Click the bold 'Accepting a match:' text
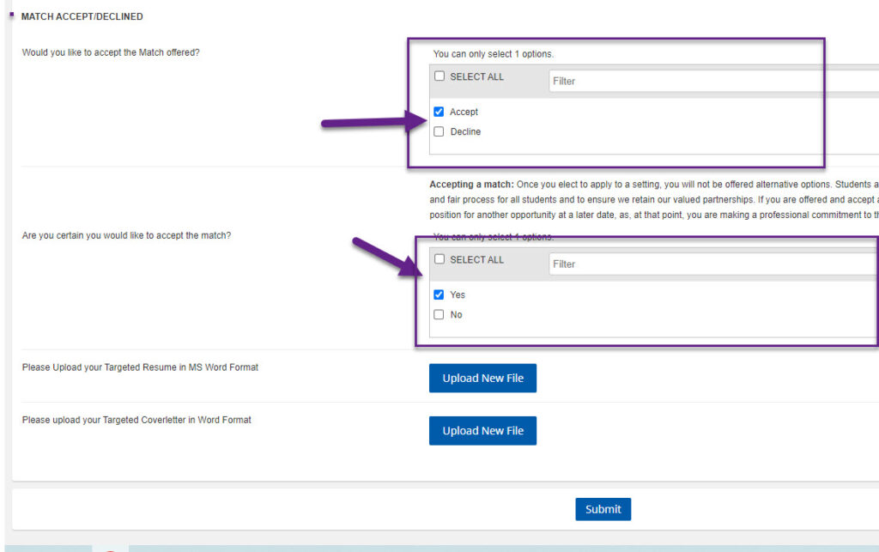The width and height of the screenshot is (879, 552). coord(470,185)
